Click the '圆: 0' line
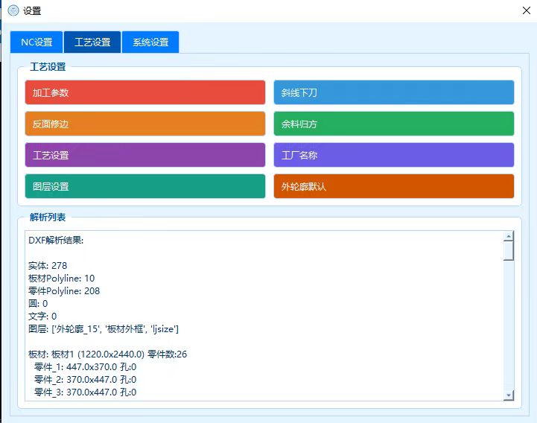The height and width of the screenshot is (423, 537). point(38,304)
